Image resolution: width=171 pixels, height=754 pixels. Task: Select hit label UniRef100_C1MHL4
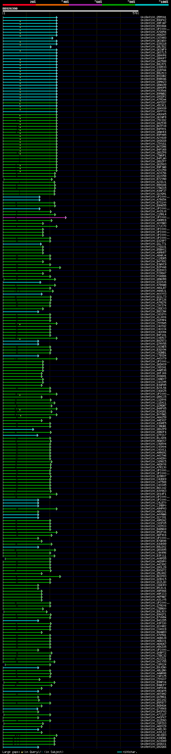tap(153, 214)
